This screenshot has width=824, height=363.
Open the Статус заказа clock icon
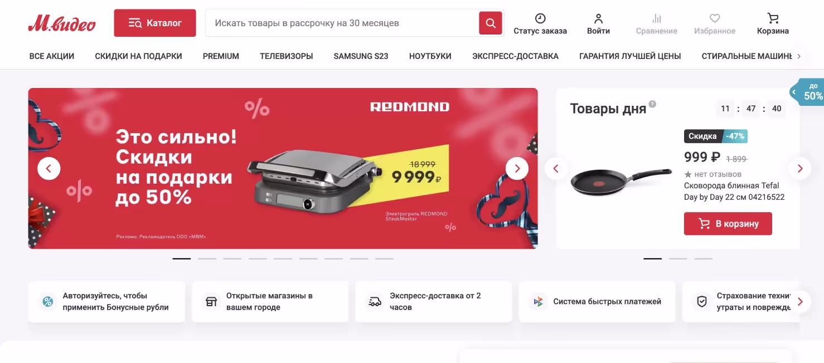coord(540,18)
